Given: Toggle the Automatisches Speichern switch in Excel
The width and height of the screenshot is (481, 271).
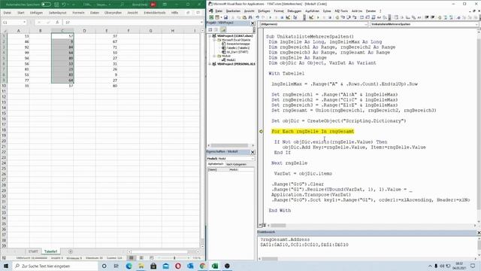Looking at the screenshot, I should 46,5.
